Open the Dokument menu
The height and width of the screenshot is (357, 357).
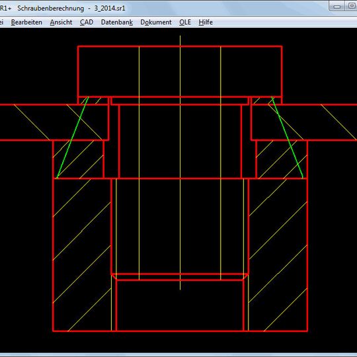[x=156, y=22]
